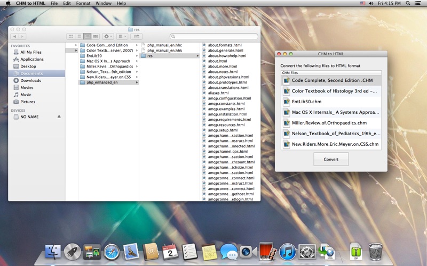Image resolution: width=427 pixels, height=266 pixels.
Task: Eject the NO NAME device
Action: click(59, 117)
